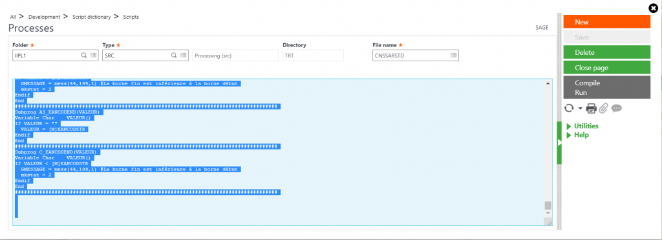Click the refresh icon in right panel
The height and width of the screenshot is (240, 662).
[x=569, y=108]
